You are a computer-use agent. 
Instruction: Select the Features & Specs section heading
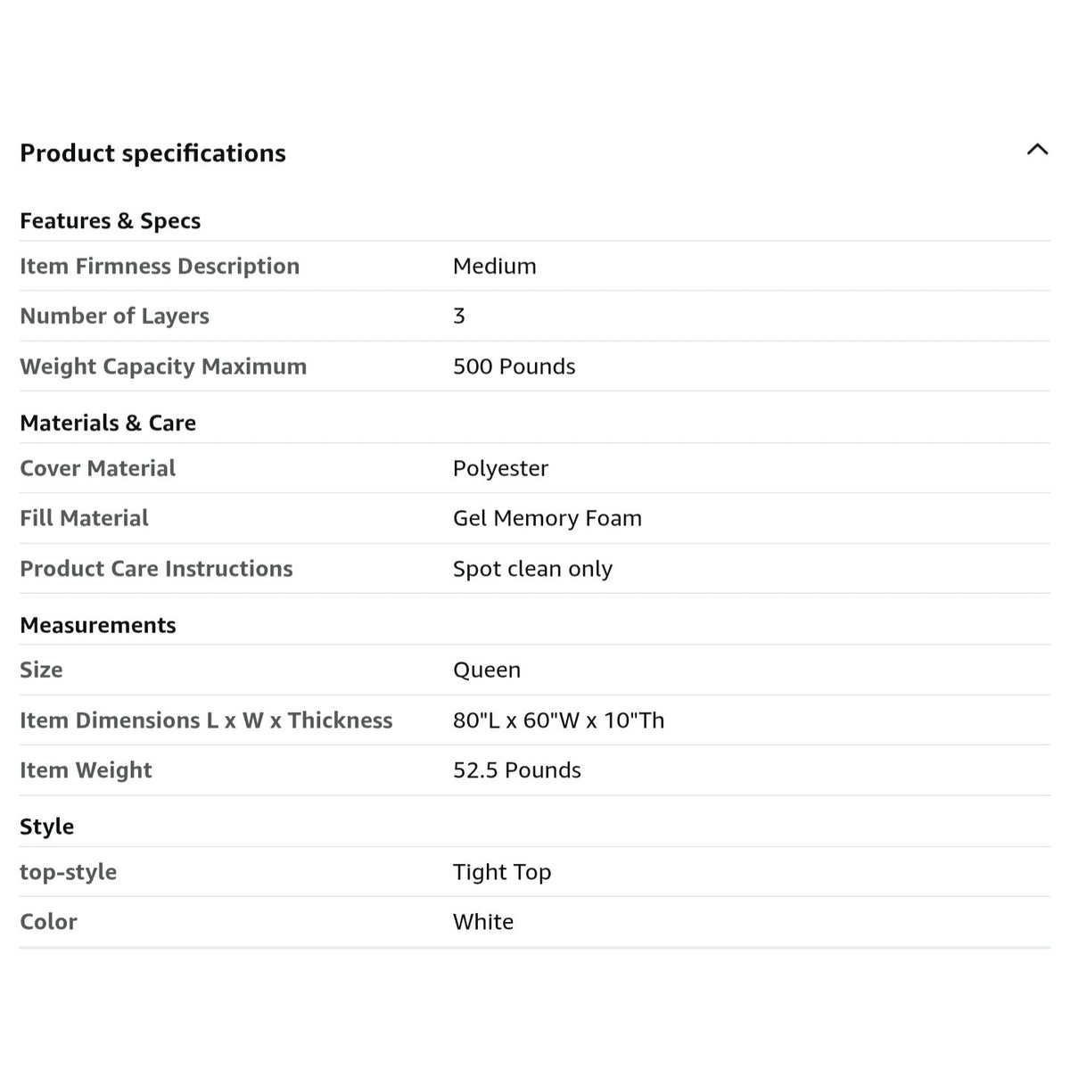pos(110,221)
